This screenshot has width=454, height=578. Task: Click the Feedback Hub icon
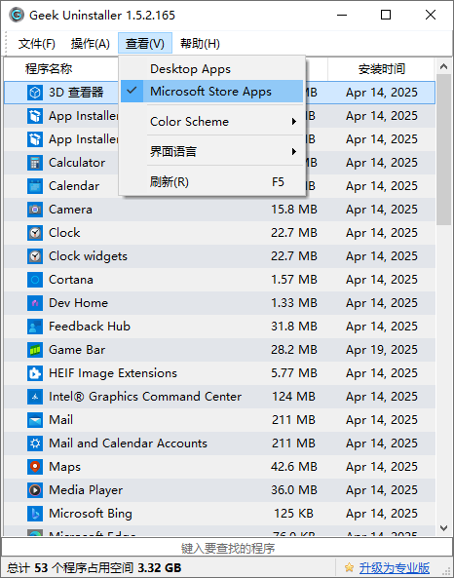click(35, 327)
